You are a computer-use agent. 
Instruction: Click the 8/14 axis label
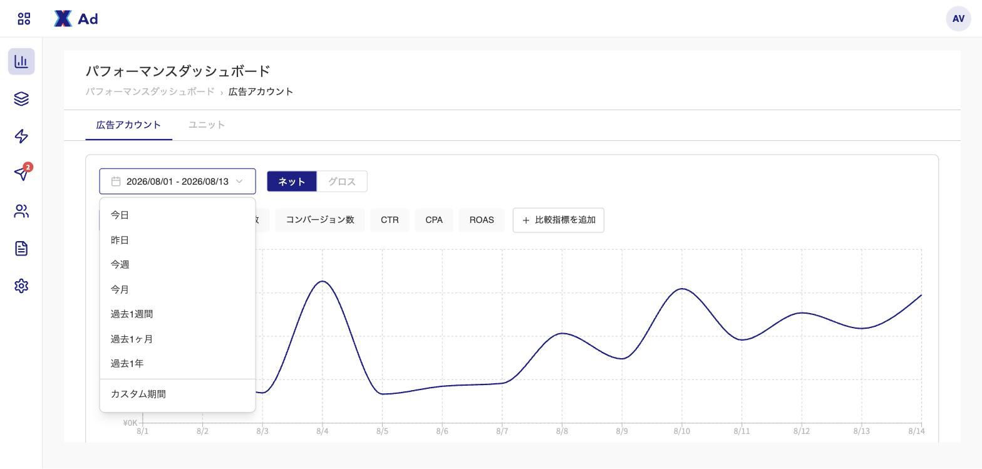916,431
